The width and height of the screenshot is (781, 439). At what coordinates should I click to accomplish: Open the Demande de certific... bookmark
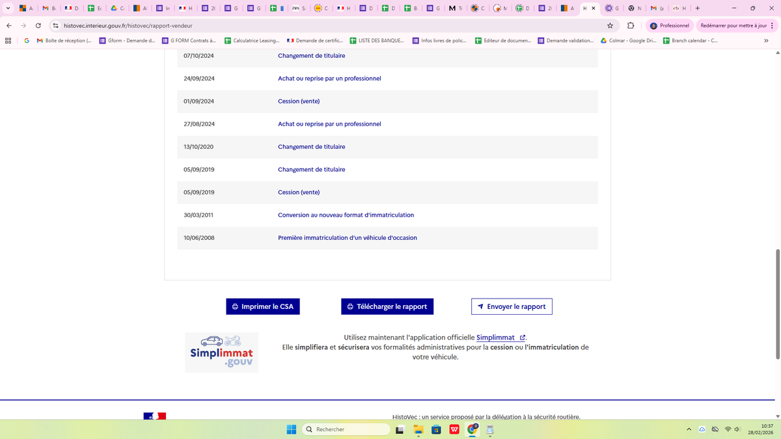(x=314, y=40)
